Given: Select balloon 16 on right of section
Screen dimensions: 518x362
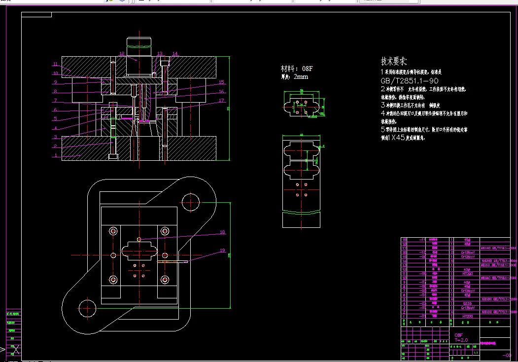Looking at the screenshot, I should 221,92.
